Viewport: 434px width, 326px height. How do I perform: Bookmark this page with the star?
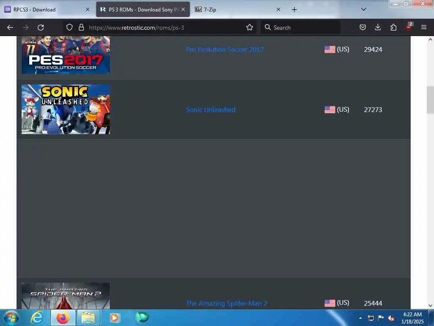250,27
